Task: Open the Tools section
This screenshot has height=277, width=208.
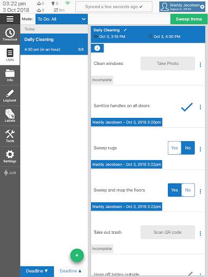Action: coord(10,136)
